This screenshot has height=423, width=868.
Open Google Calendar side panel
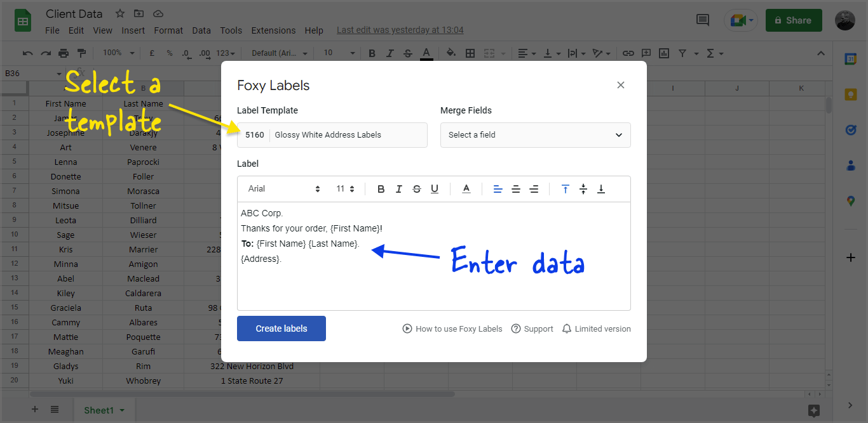tap(850, 59)
